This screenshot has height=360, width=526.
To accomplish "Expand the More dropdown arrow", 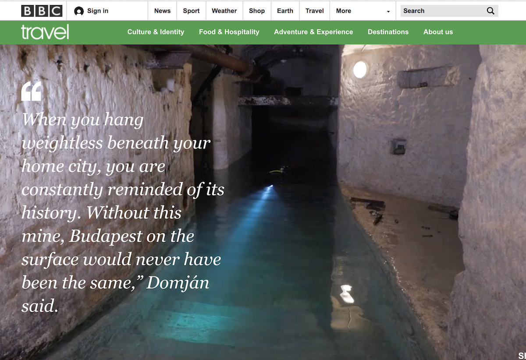I will click(x=388, y=12).
